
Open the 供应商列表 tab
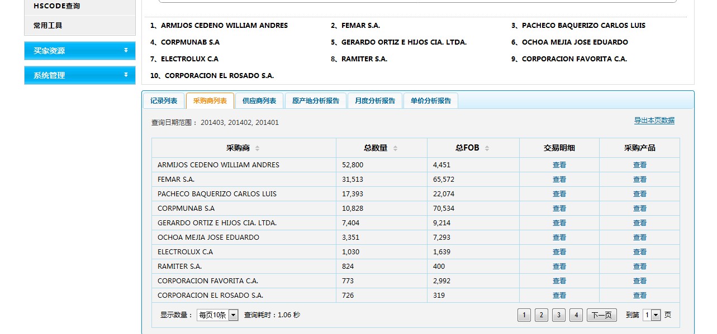(x=259, y=101)
